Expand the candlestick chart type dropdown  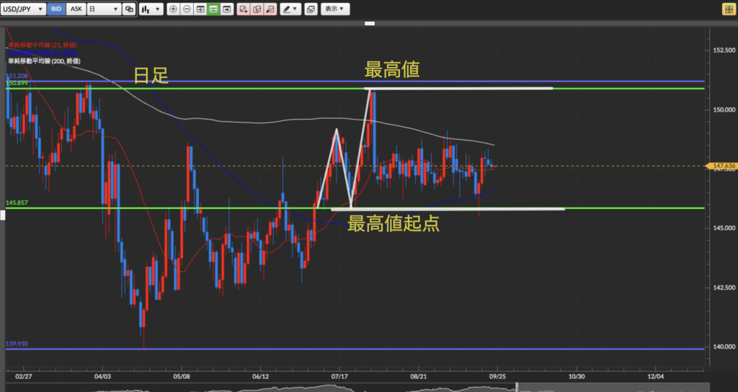point(150,9)
